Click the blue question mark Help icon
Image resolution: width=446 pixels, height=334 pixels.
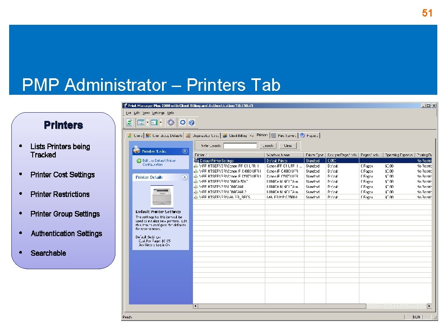click(x=192, y=122)
